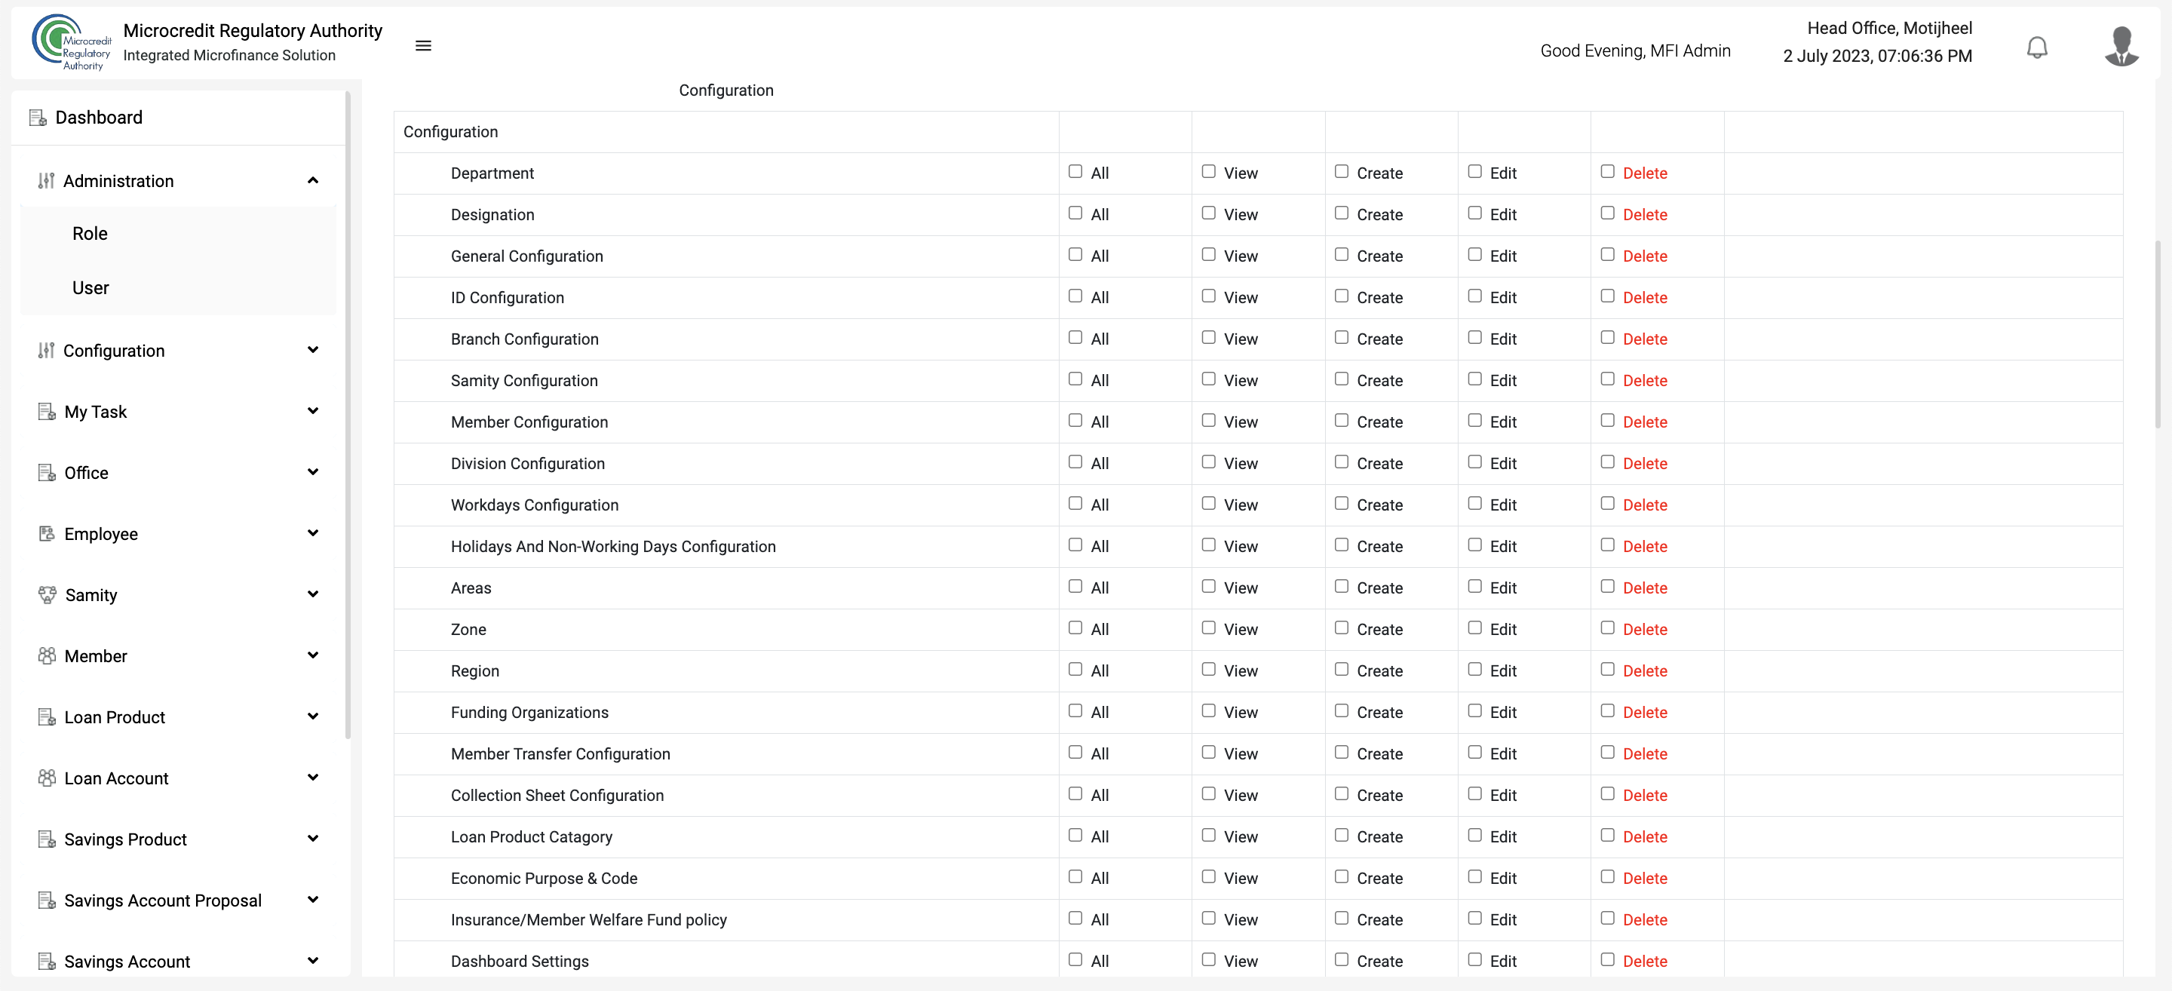Viewport: 2172px width, 991px height.
Task: Click the Configuration sliders icon in sidebar
Action: click(x=46, y=350)
